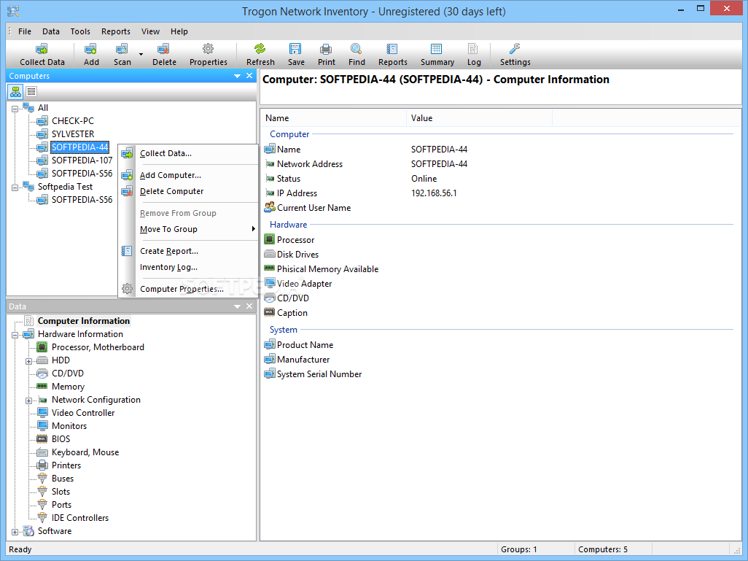The image size is (748, 561).
Task: Choose Create Report... in context menu
Action: click(x=188, y=251)
